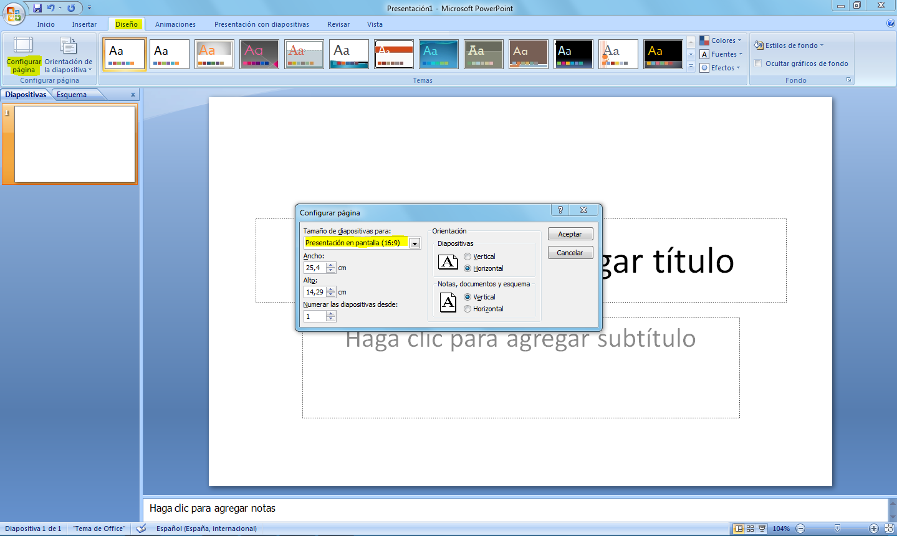Screen dimensions: 897x536
Task: Switch to Normal view in status bar
Action: 739,529
